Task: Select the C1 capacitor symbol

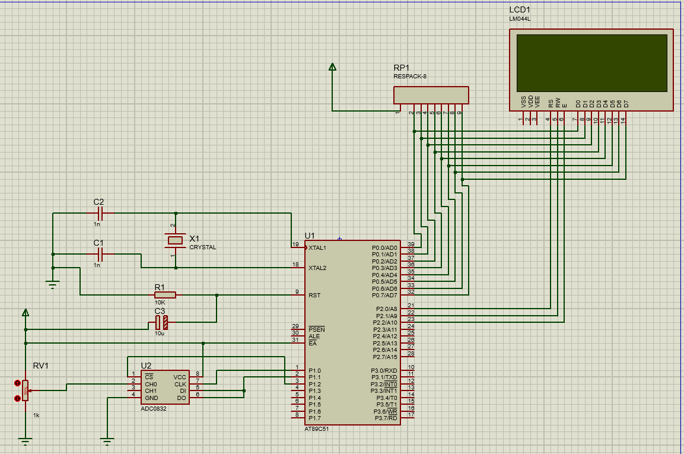Action: coord(100,254)
